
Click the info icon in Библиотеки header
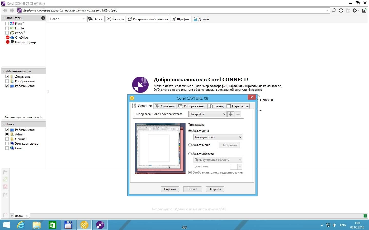pyautogui.click(x=43, y=18)
